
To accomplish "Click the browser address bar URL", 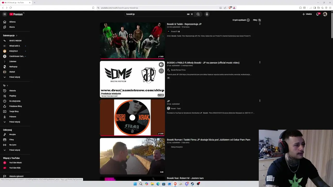I will (119, 8).
